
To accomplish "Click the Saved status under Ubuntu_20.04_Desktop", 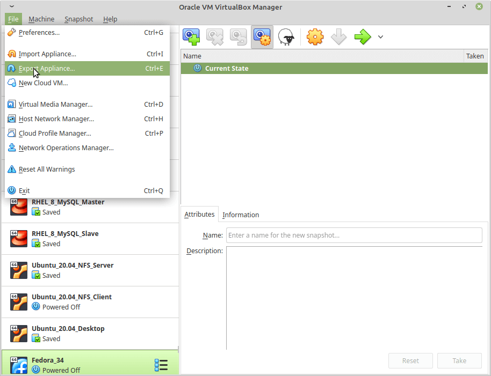I will (x=51, y=338).
